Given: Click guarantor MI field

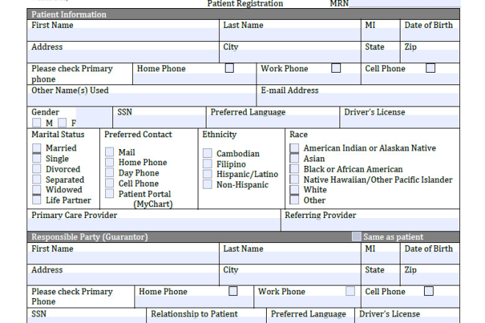Looking at the screenshot, I should pyautogui.click(x=380, y=258).
